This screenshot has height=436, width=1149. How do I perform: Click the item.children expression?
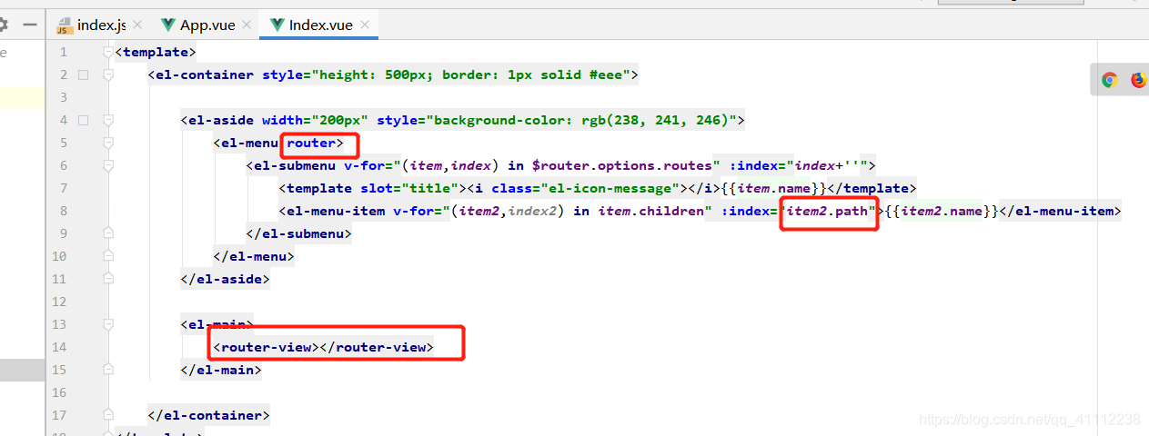(650, 211)
